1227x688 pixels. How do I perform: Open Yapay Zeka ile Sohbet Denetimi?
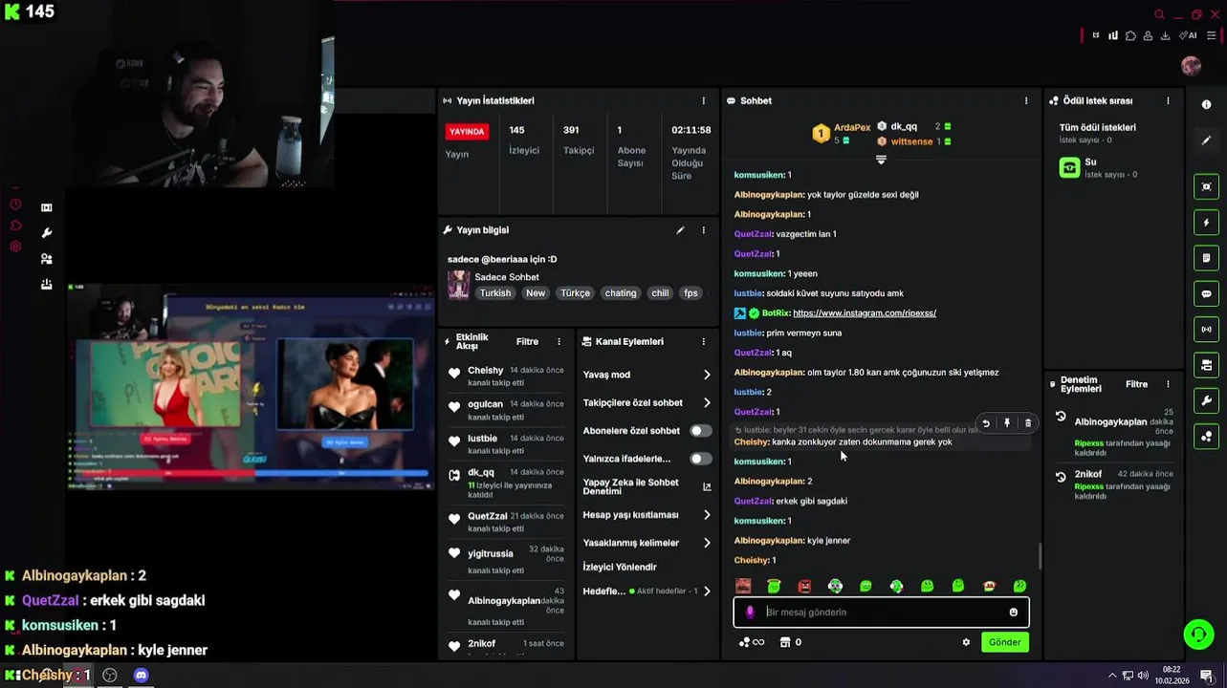pos(646,486)
